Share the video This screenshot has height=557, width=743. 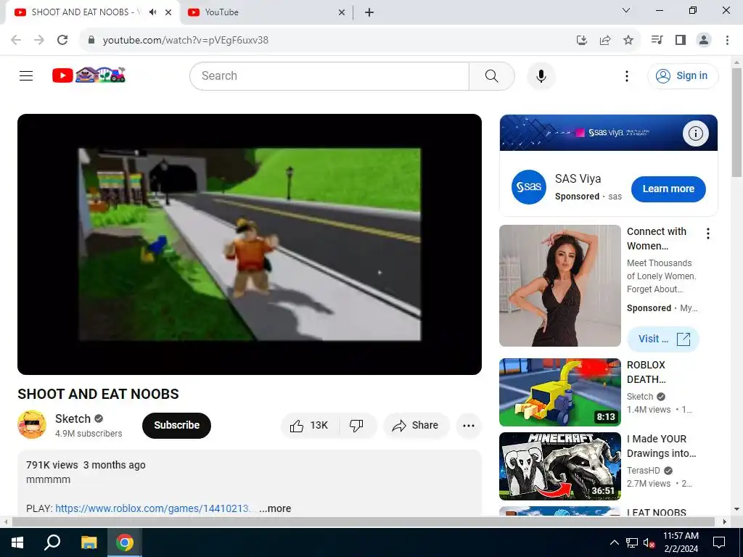(x=416, y=425)
